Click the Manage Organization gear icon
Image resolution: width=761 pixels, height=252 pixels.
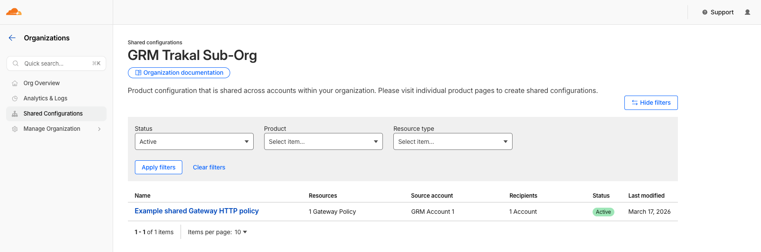(15, 129)
